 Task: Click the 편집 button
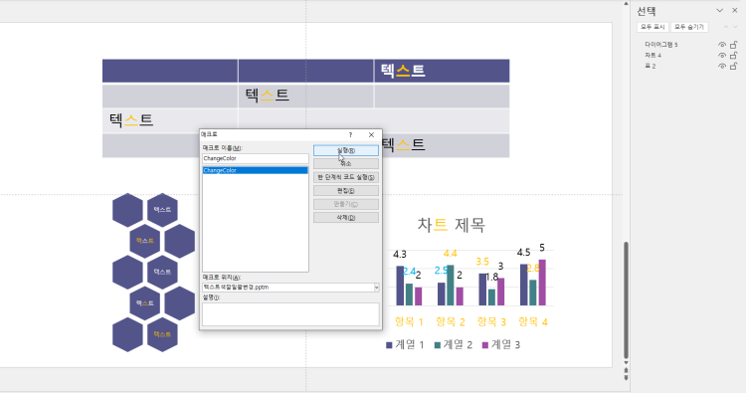click(x=346, y=191)
